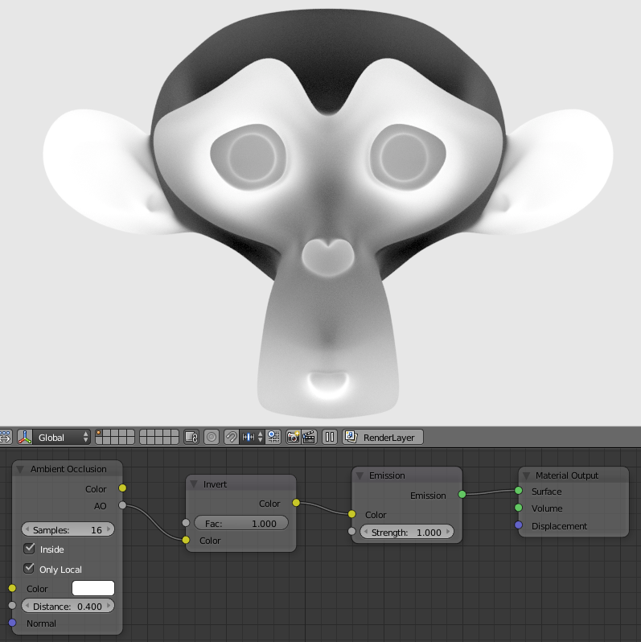This screenshot has height=642, width=641.
Task: Collapse the Material Output node
Action: tap(526, 475)
